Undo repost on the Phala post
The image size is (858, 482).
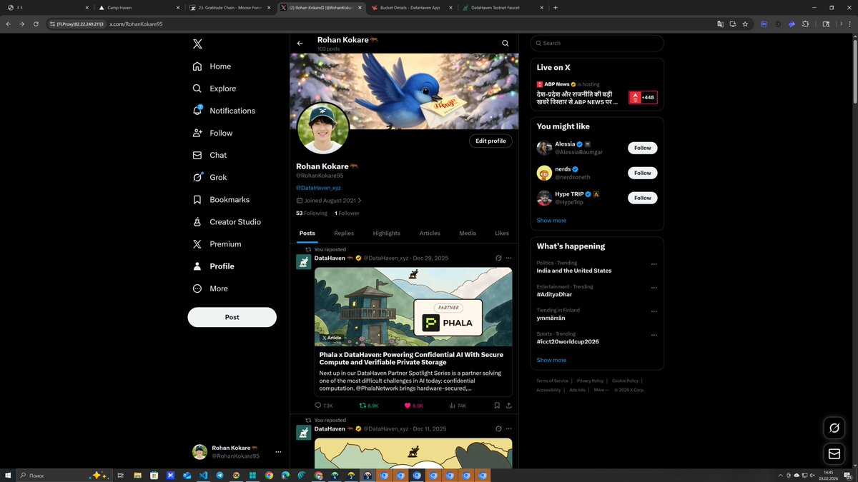pos(369,406)
